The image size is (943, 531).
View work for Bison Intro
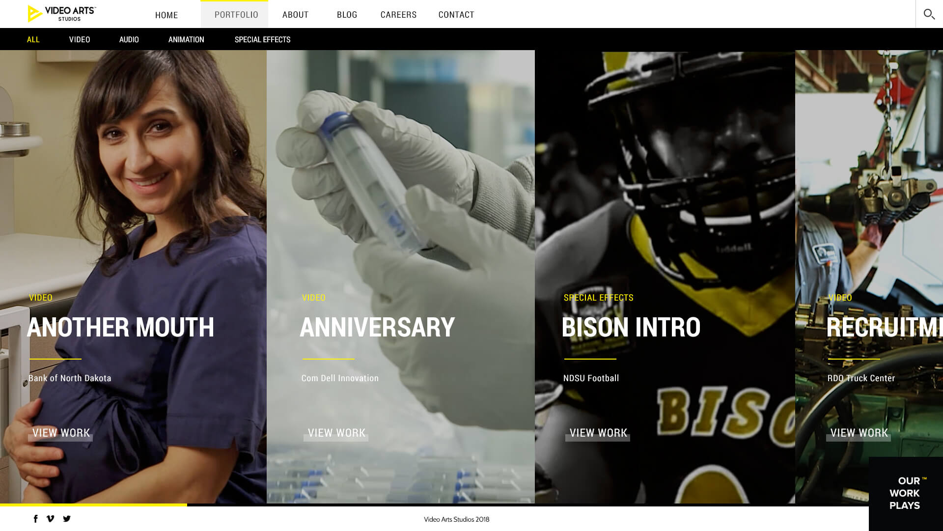click(598, 433)
